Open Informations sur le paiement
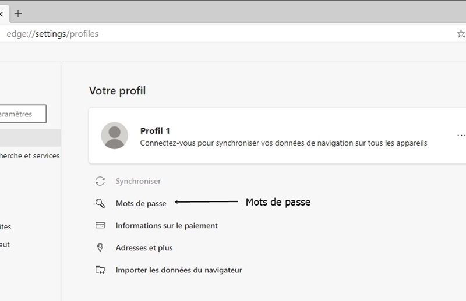Screen dimensions: 466x301 click(167, 226)
